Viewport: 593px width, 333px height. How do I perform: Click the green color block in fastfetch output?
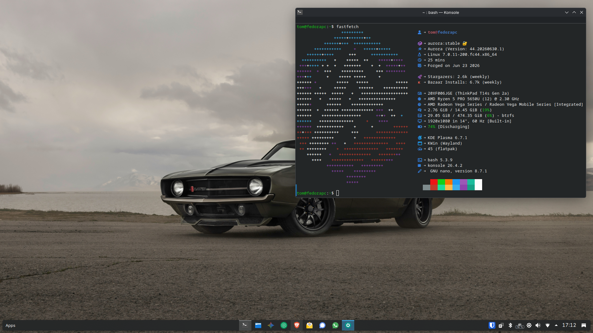pos(441,182)
